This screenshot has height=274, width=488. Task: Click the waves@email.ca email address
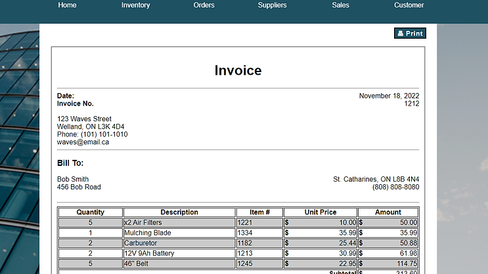(x=83, y=142)
